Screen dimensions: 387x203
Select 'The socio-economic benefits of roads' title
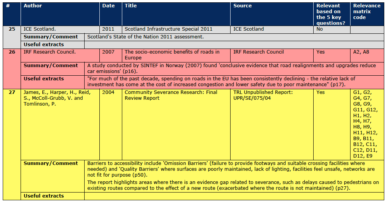172,55
